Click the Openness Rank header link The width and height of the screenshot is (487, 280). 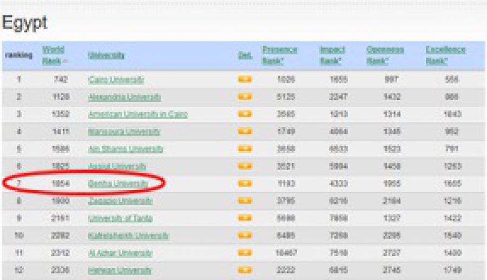click(x=385, y=55)
